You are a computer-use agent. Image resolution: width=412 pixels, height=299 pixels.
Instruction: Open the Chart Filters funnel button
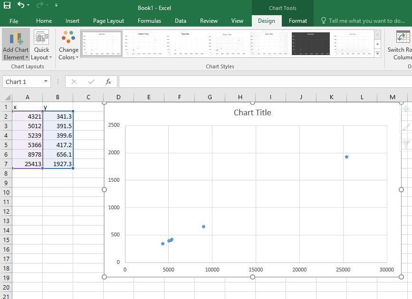406,144
